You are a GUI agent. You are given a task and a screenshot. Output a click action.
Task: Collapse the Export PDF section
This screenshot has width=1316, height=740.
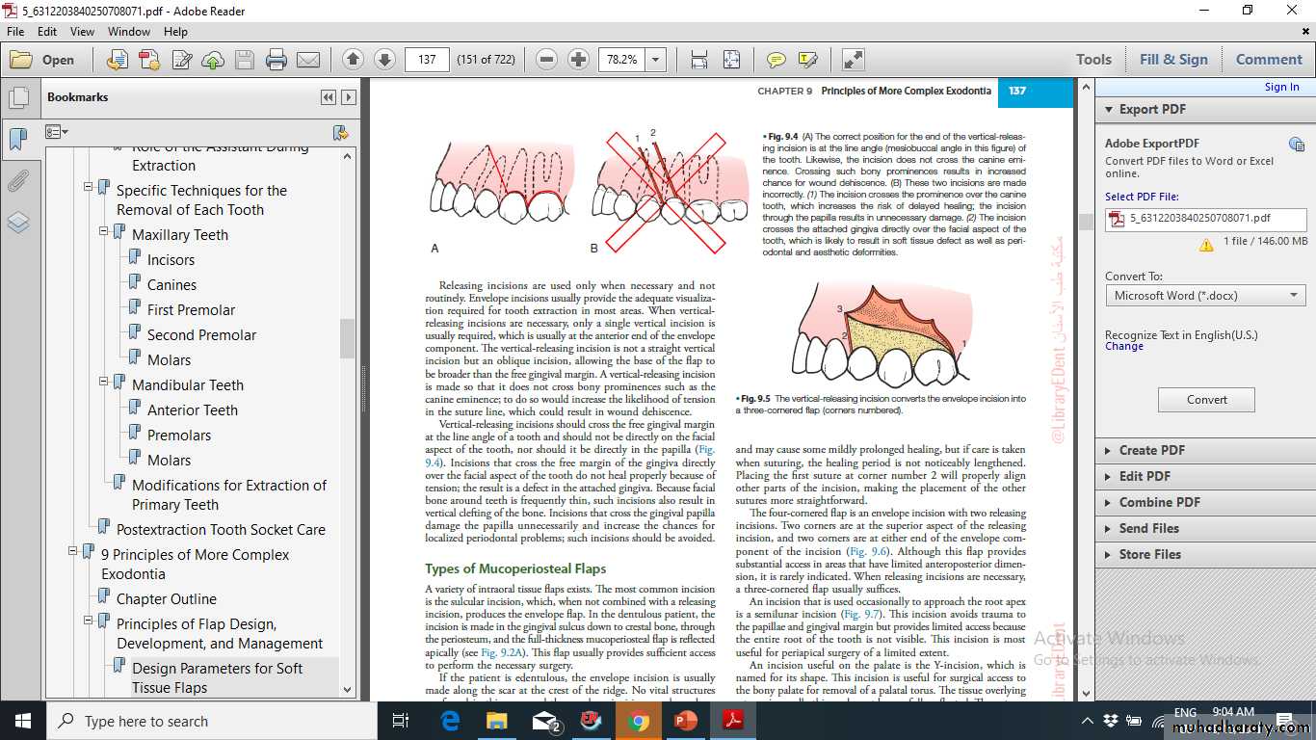tap(1108, 109)
